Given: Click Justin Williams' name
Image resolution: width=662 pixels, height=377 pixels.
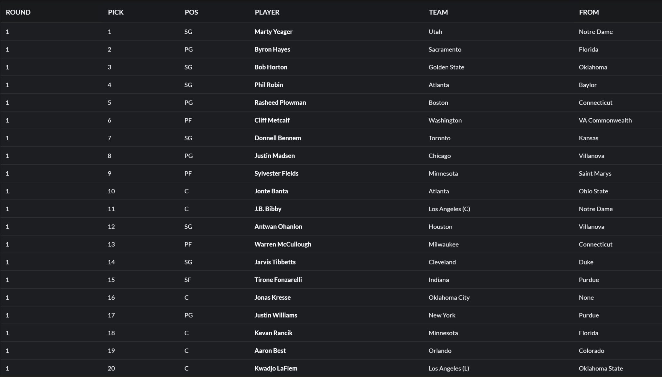Looking at the screenshot, I should click(x=276, y=315).
